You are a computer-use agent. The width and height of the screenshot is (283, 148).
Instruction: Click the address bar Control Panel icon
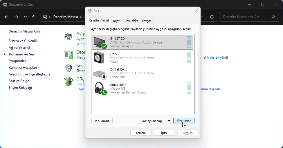click(x=45, y=17)
